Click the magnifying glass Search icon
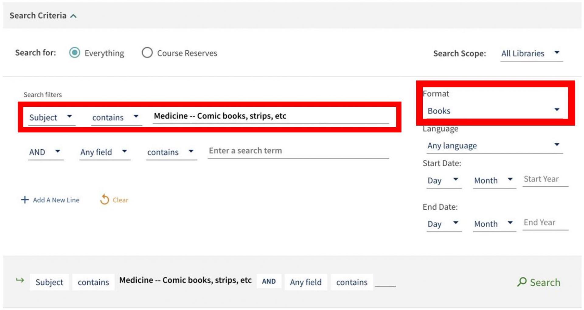This screenshot has height=310, width=584. point(522,282)
